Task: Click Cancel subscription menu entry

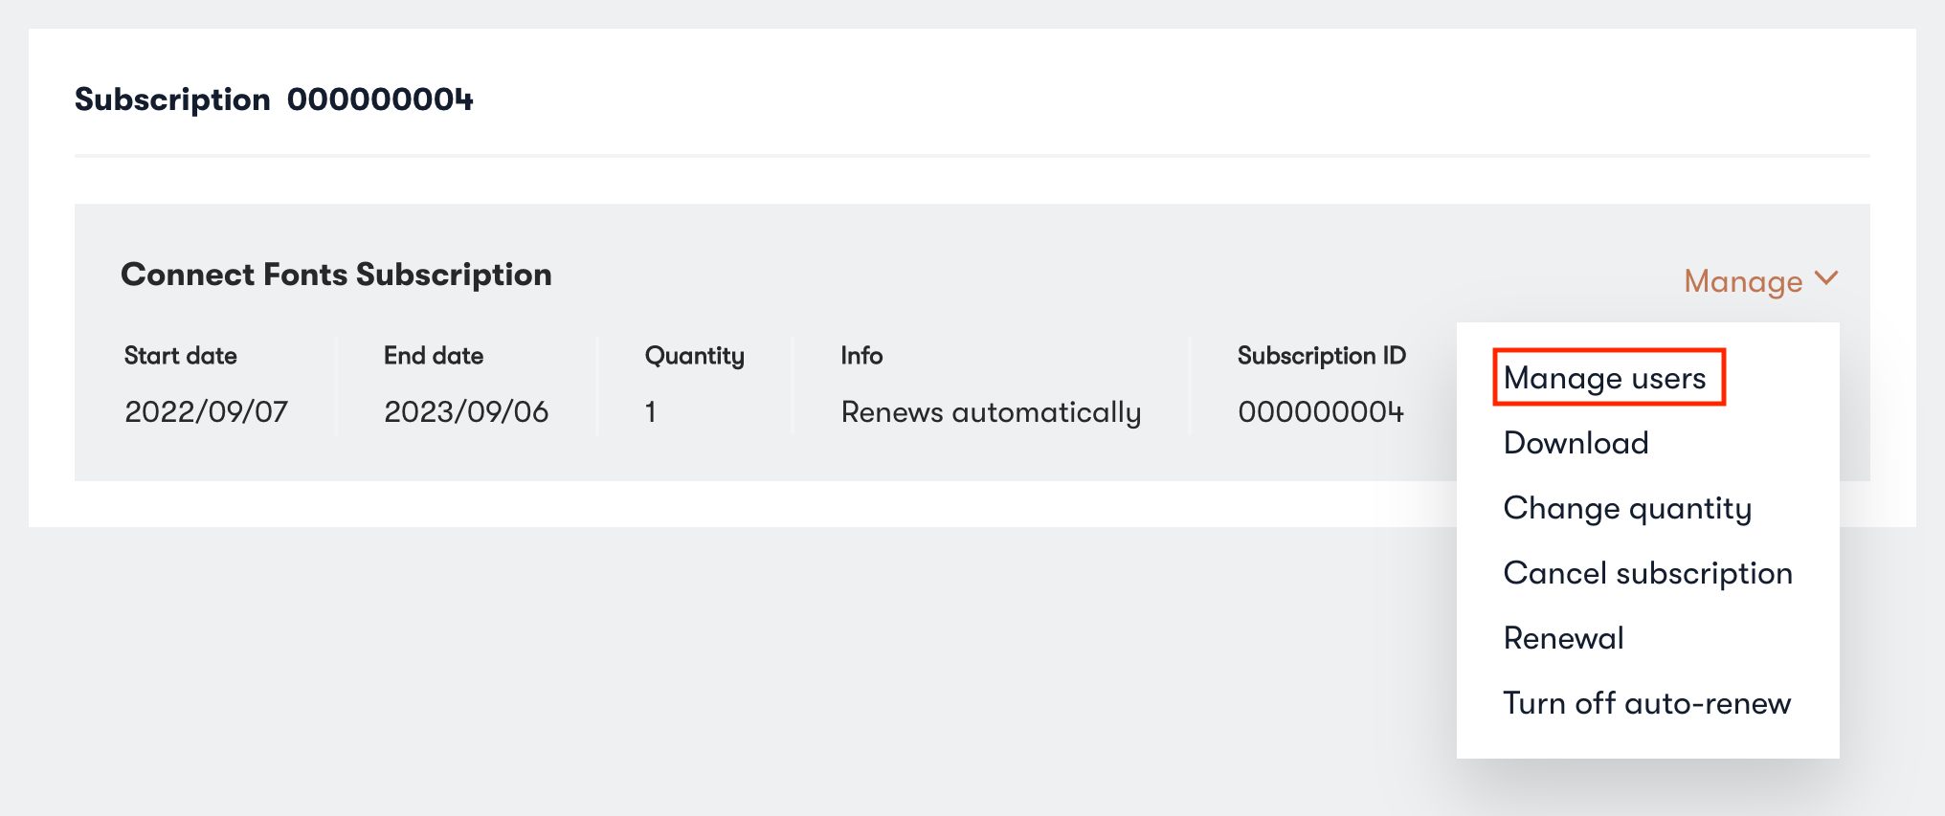Action: click(x=1648, y=573)
